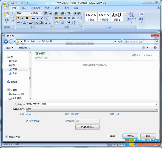Click the 保存(S) button
162x148 pixels.
click(x=130, y=136)
